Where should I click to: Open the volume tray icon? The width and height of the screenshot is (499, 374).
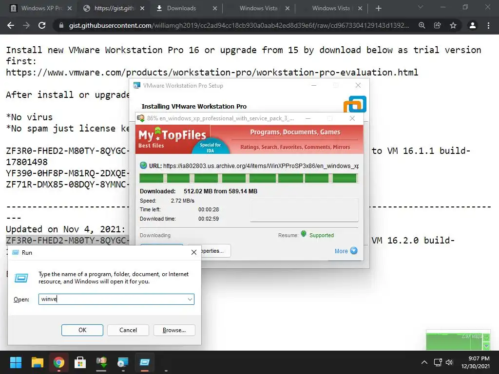point(449,362)
